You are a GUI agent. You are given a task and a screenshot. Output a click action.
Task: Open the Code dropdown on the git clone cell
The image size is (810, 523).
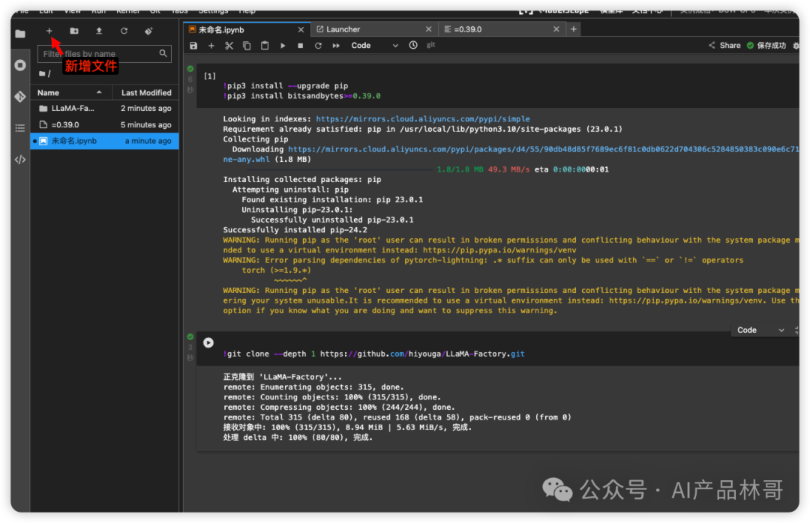coord(760,330)
